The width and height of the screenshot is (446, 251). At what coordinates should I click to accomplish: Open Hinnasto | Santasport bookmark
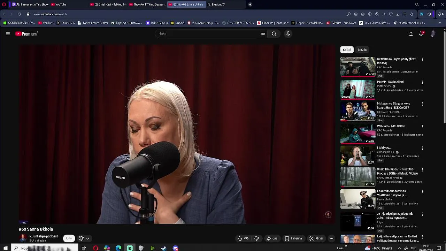click(273, 23)
